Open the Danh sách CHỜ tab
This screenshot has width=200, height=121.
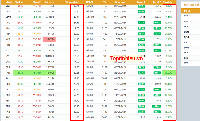pos(192,5)
